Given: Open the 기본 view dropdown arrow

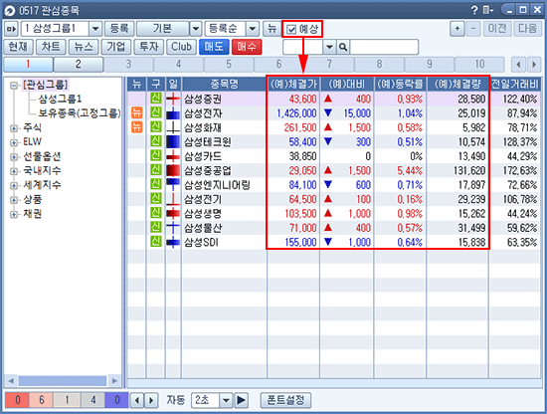Looking at the screenshot, I should (x=196, y=29).
